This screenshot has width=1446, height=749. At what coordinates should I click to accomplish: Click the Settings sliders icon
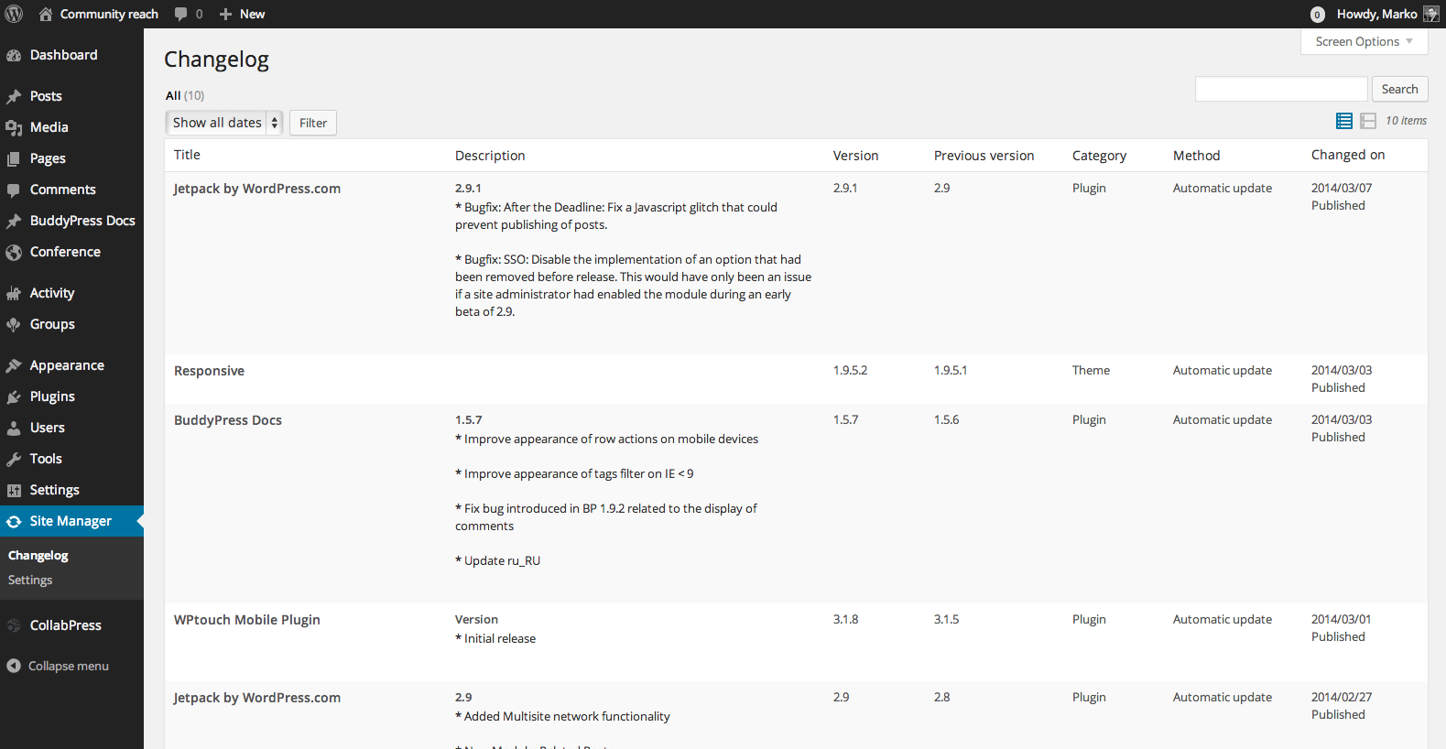click(x=14, y=490)
